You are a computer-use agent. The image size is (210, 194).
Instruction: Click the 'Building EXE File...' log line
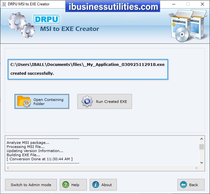tap(23, 155)
